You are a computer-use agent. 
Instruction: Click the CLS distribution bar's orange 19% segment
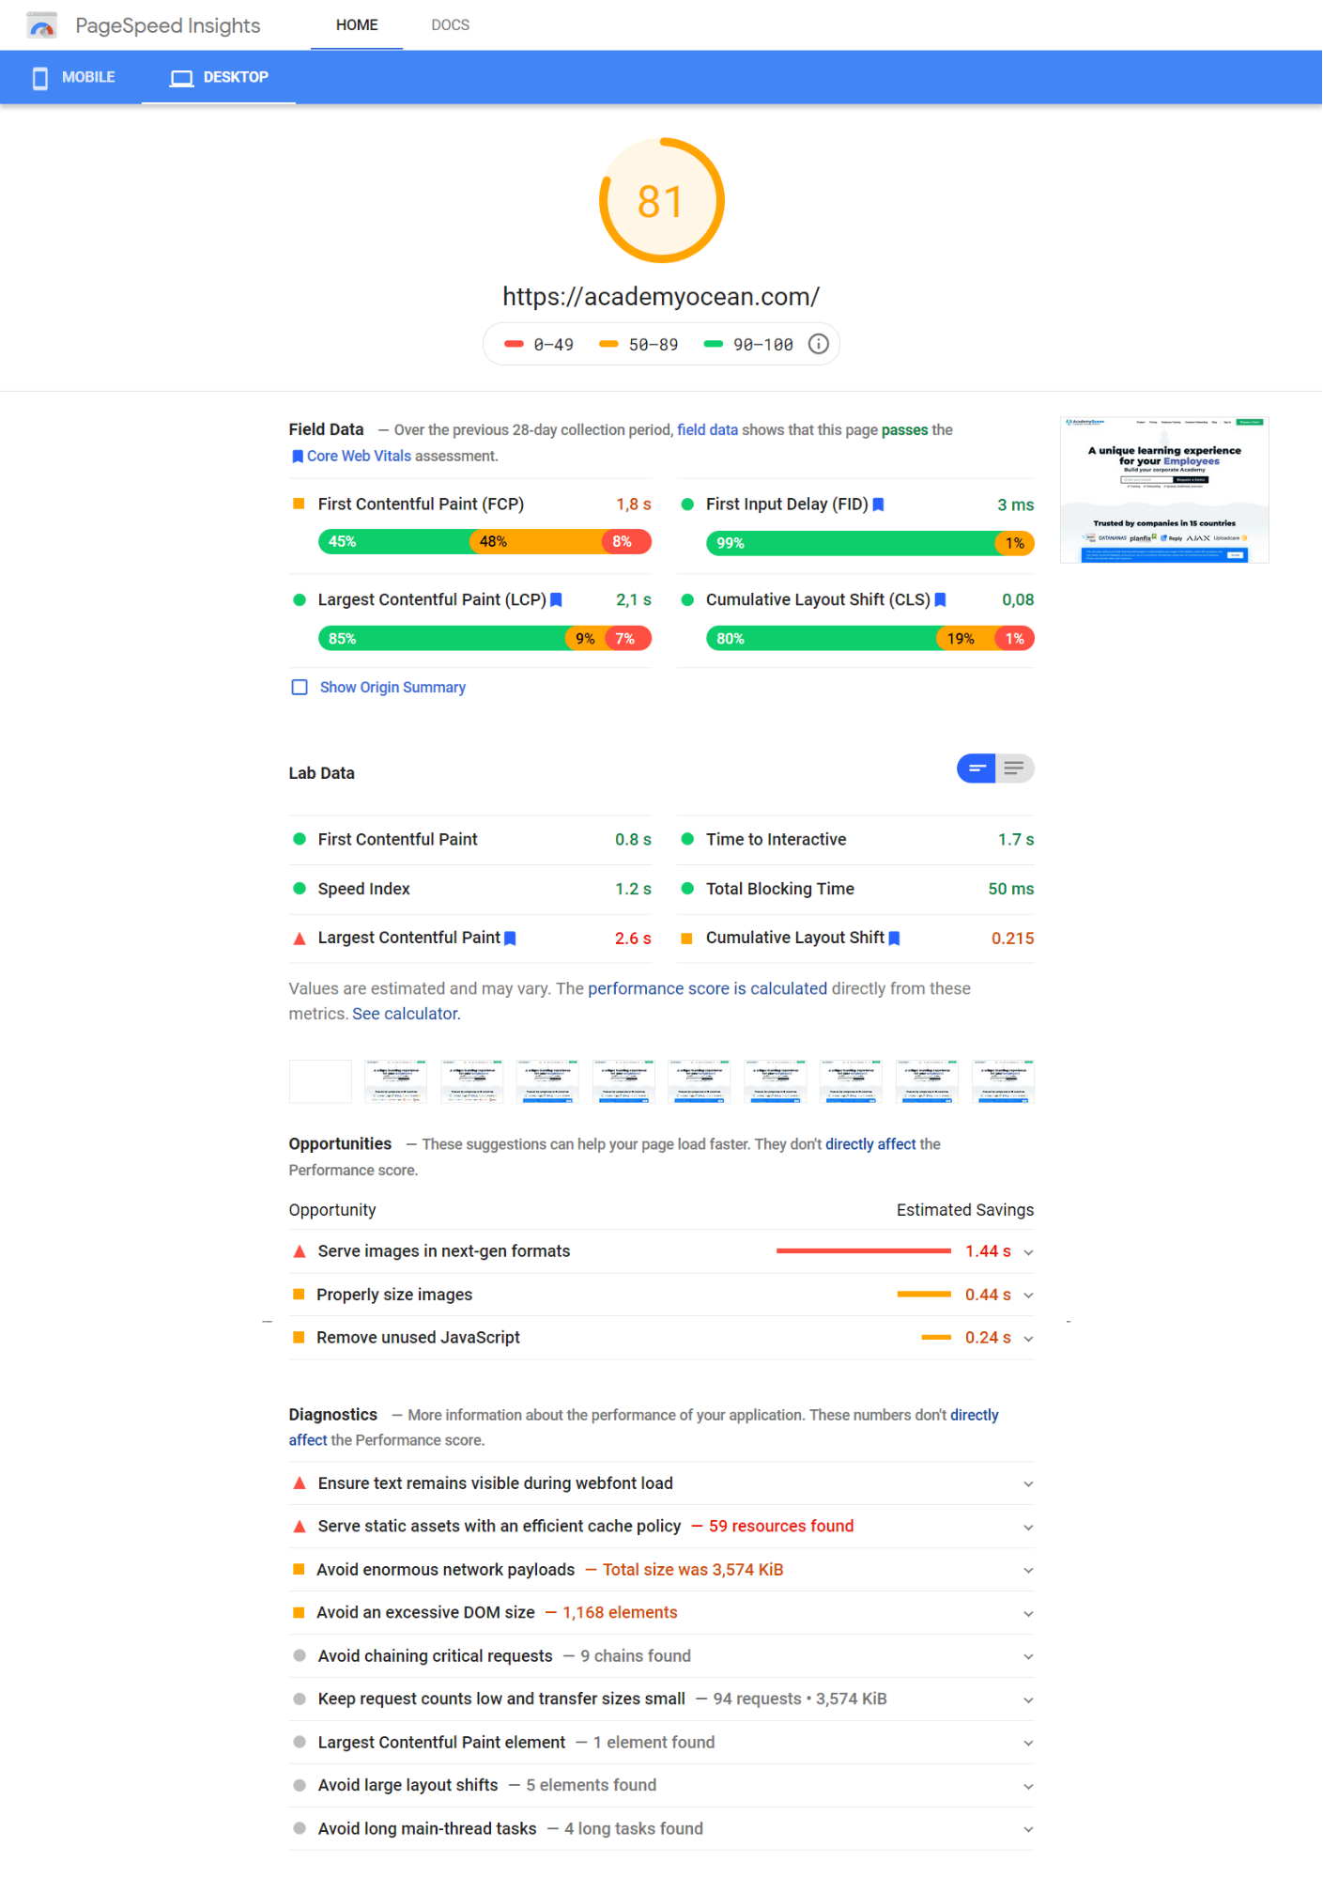coord(964,639)
